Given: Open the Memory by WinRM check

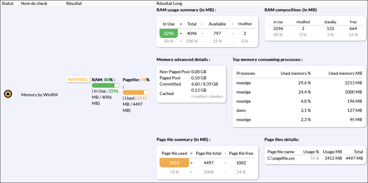Looking at the screenshot, I should (39, 95).
